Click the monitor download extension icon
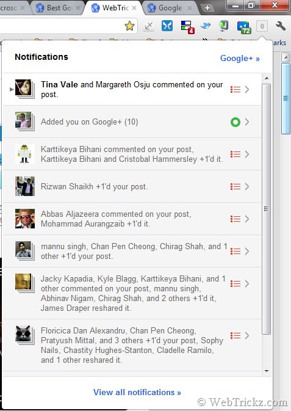The height and width of the screenshot is (411, 291). pos(223,26)
